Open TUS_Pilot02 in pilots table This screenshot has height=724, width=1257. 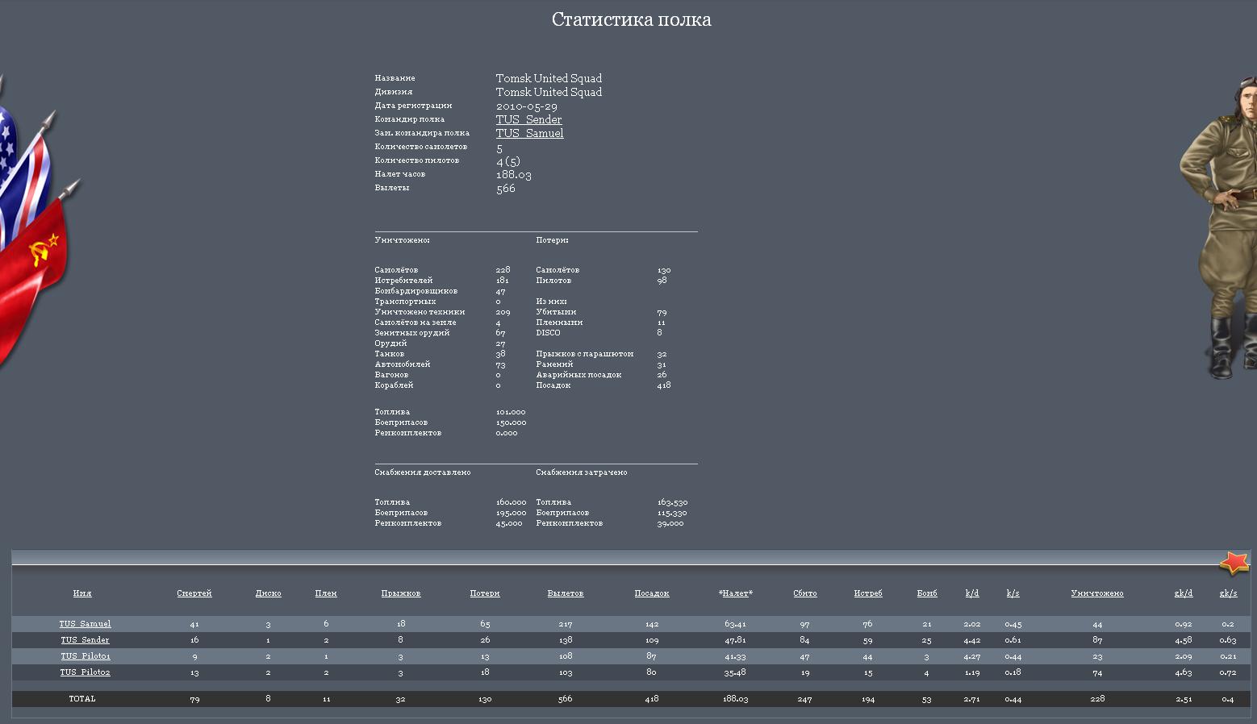85,672
